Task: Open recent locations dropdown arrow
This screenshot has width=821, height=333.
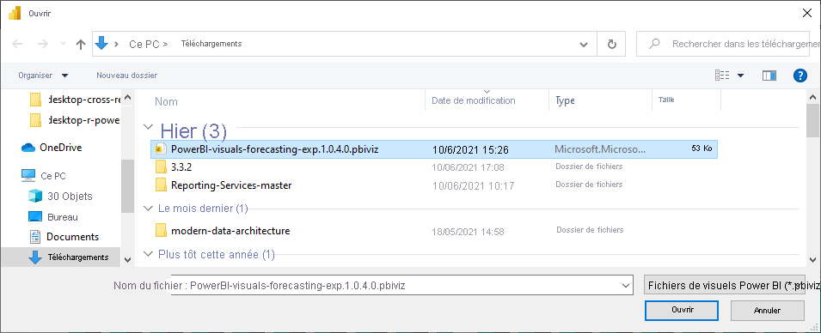Action: click(x=64, y=45)
